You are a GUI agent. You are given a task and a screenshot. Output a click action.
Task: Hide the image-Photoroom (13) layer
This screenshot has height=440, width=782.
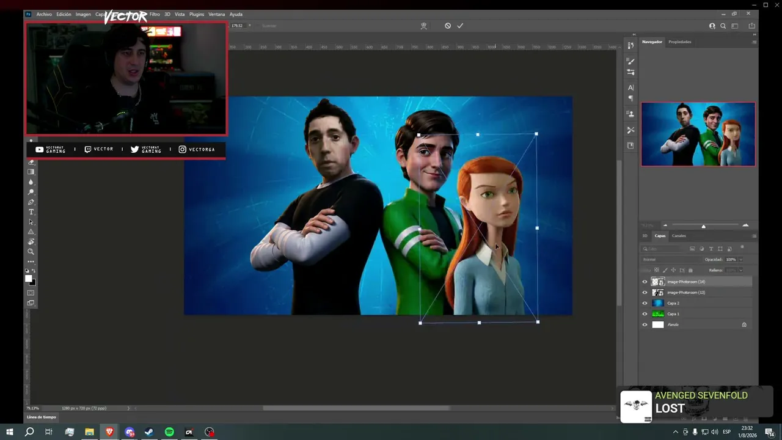pos(645,293)
